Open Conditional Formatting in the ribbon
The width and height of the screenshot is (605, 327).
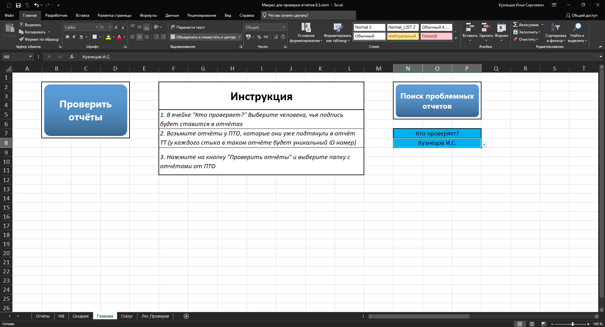(306, 32)
